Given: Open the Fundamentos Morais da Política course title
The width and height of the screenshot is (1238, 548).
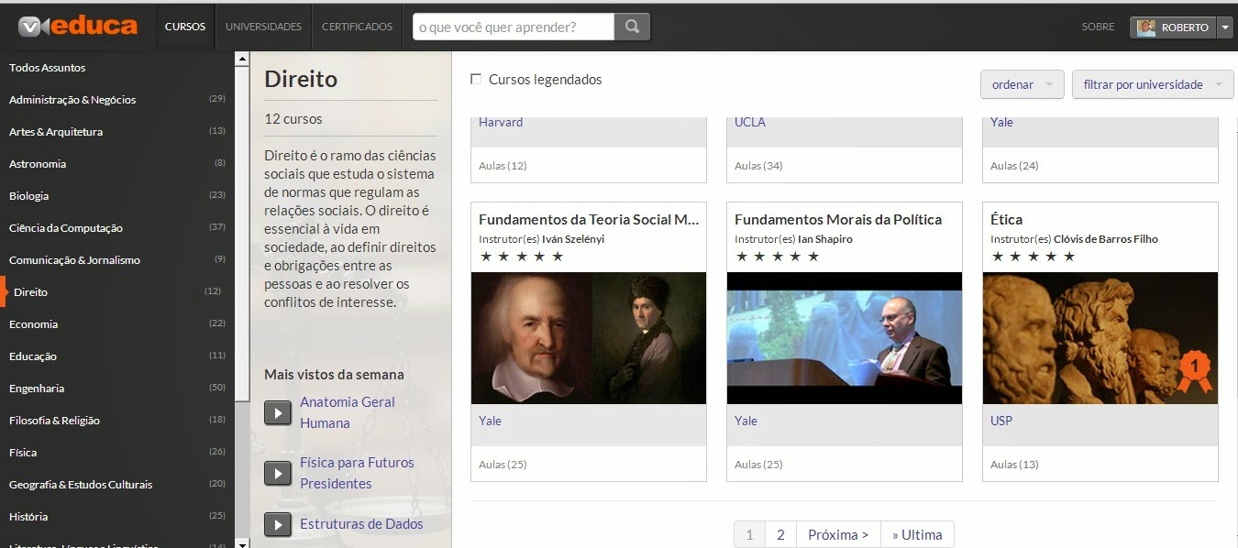Looking at the screenshot, I should (838, 220).
